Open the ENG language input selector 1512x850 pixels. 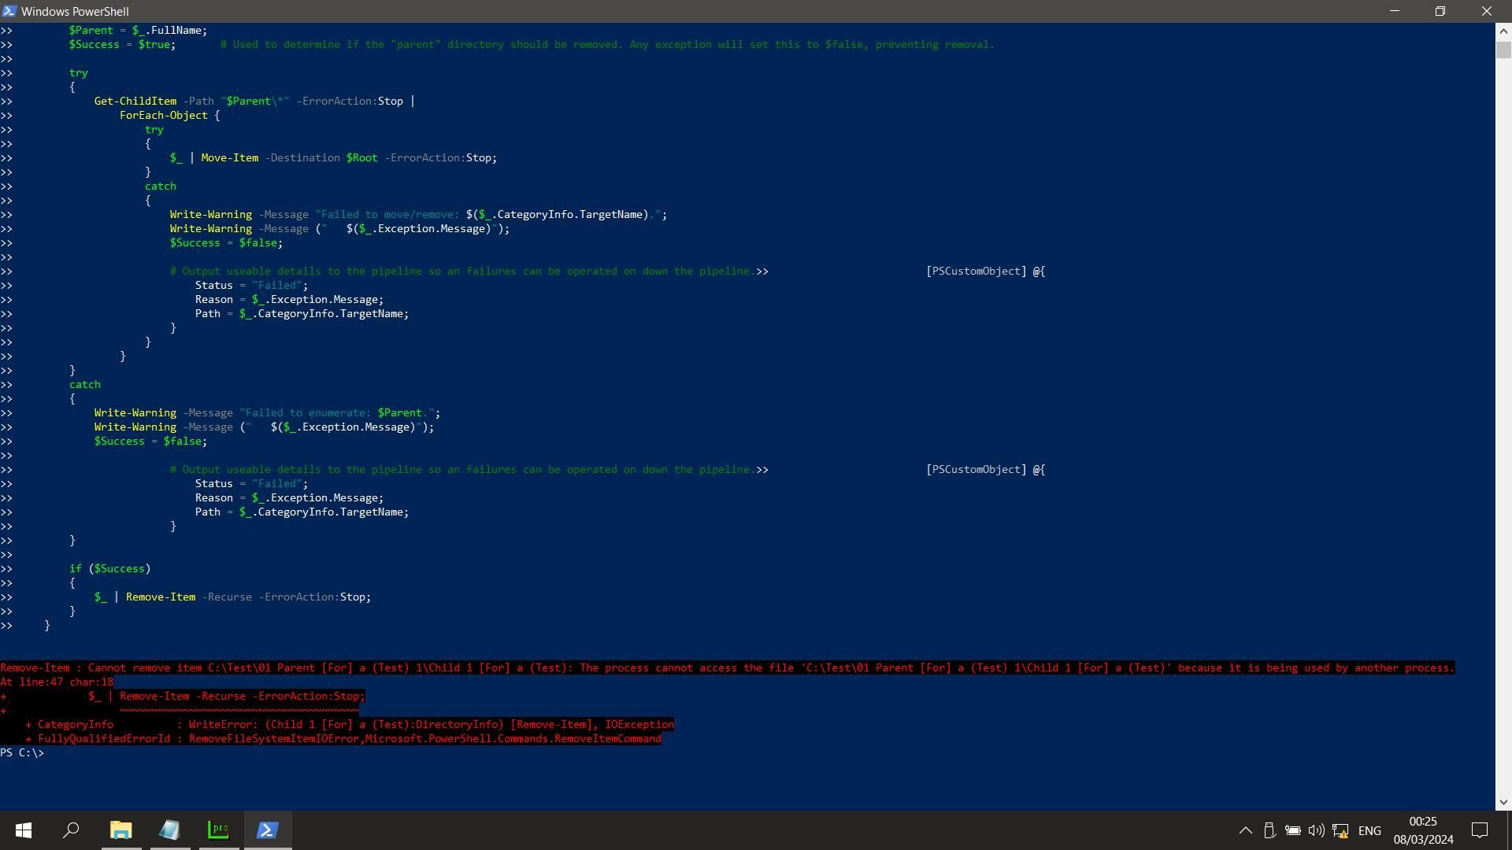point(1369,830)
